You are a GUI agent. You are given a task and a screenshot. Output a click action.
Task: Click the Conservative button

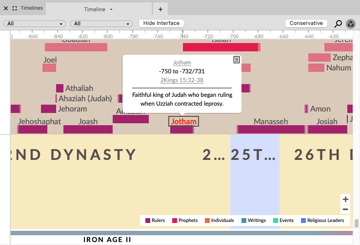click(306, 23)
